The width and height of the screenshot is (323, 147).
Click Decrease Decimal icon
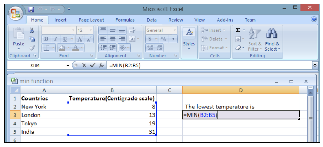[159, 48]
